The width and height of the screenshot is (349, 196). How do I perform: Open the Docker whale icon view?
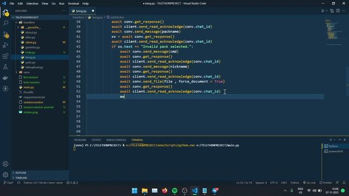pyautogui.click(x=5, y=78)
